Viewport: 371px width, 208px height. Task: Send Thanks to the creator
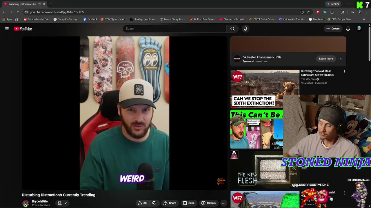pyautogui.click(x=208, y=203)
